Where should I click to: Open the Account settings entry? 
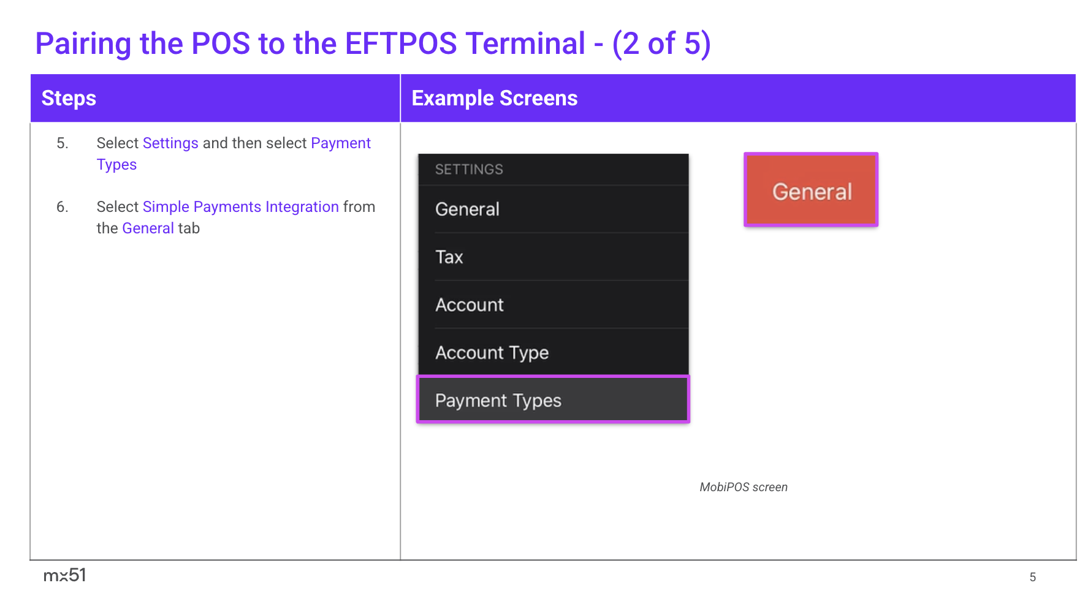pyautogui.click(x=470, y=305)
